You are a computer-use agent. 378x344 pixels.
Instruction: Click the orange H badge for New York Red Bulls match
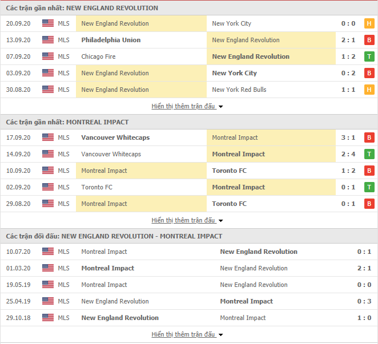(x=369, y=90)
